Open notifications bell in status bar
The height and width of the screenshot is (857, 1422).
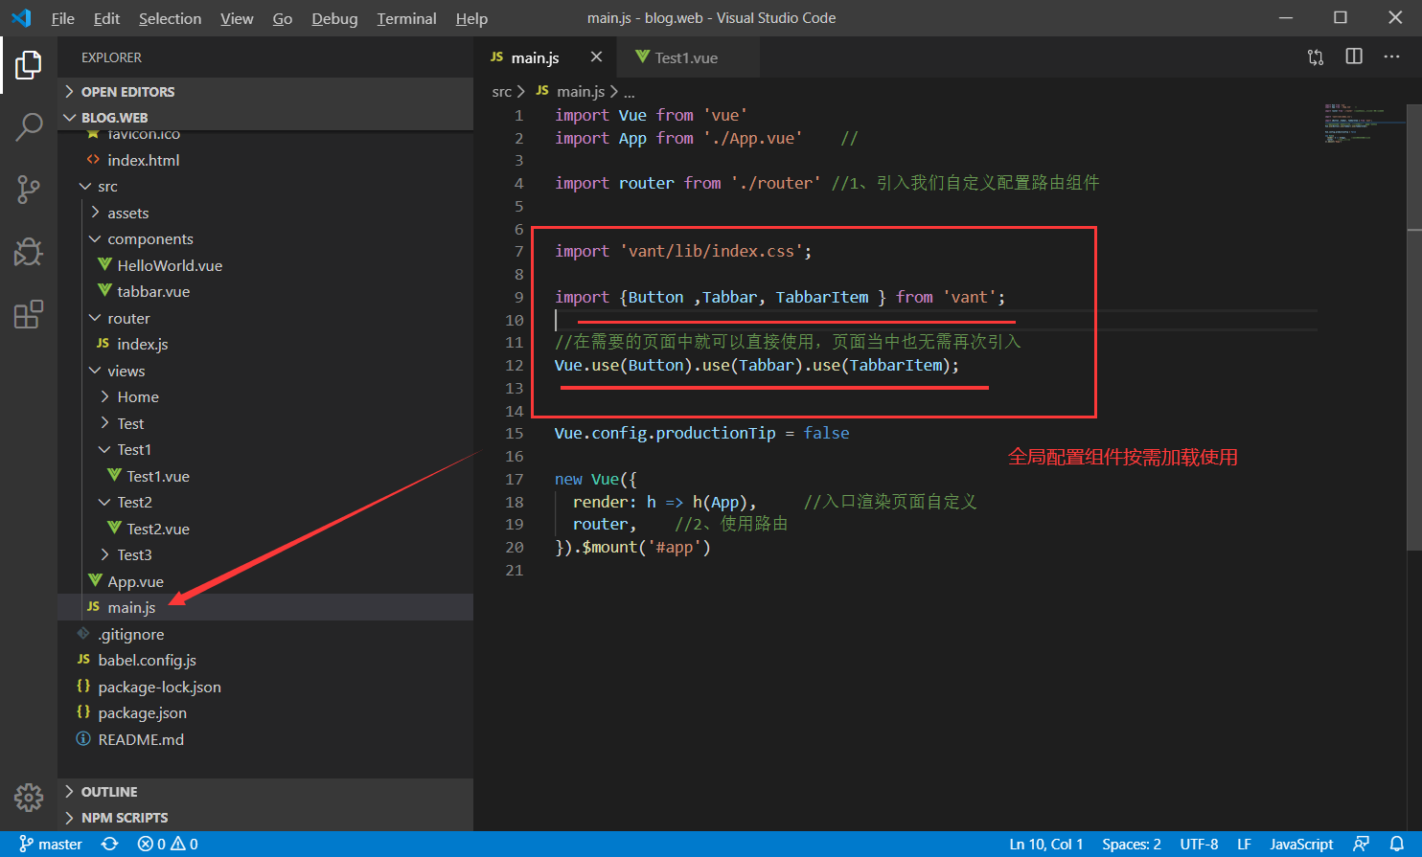(x=1397, y=844)
